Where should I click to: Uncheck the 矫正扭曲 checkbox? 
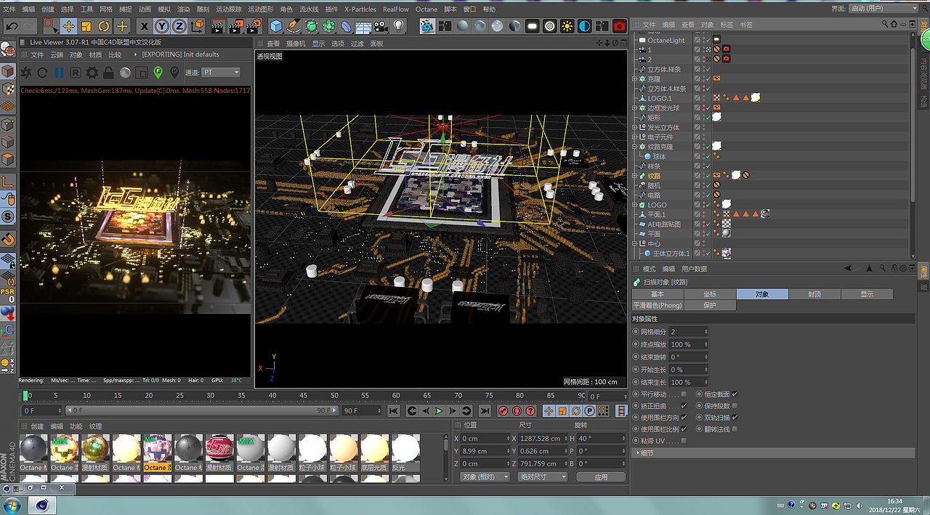(684, 406)
